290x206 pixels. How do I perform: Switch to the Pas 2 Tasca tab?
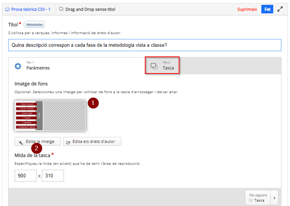tap(162, 65)
